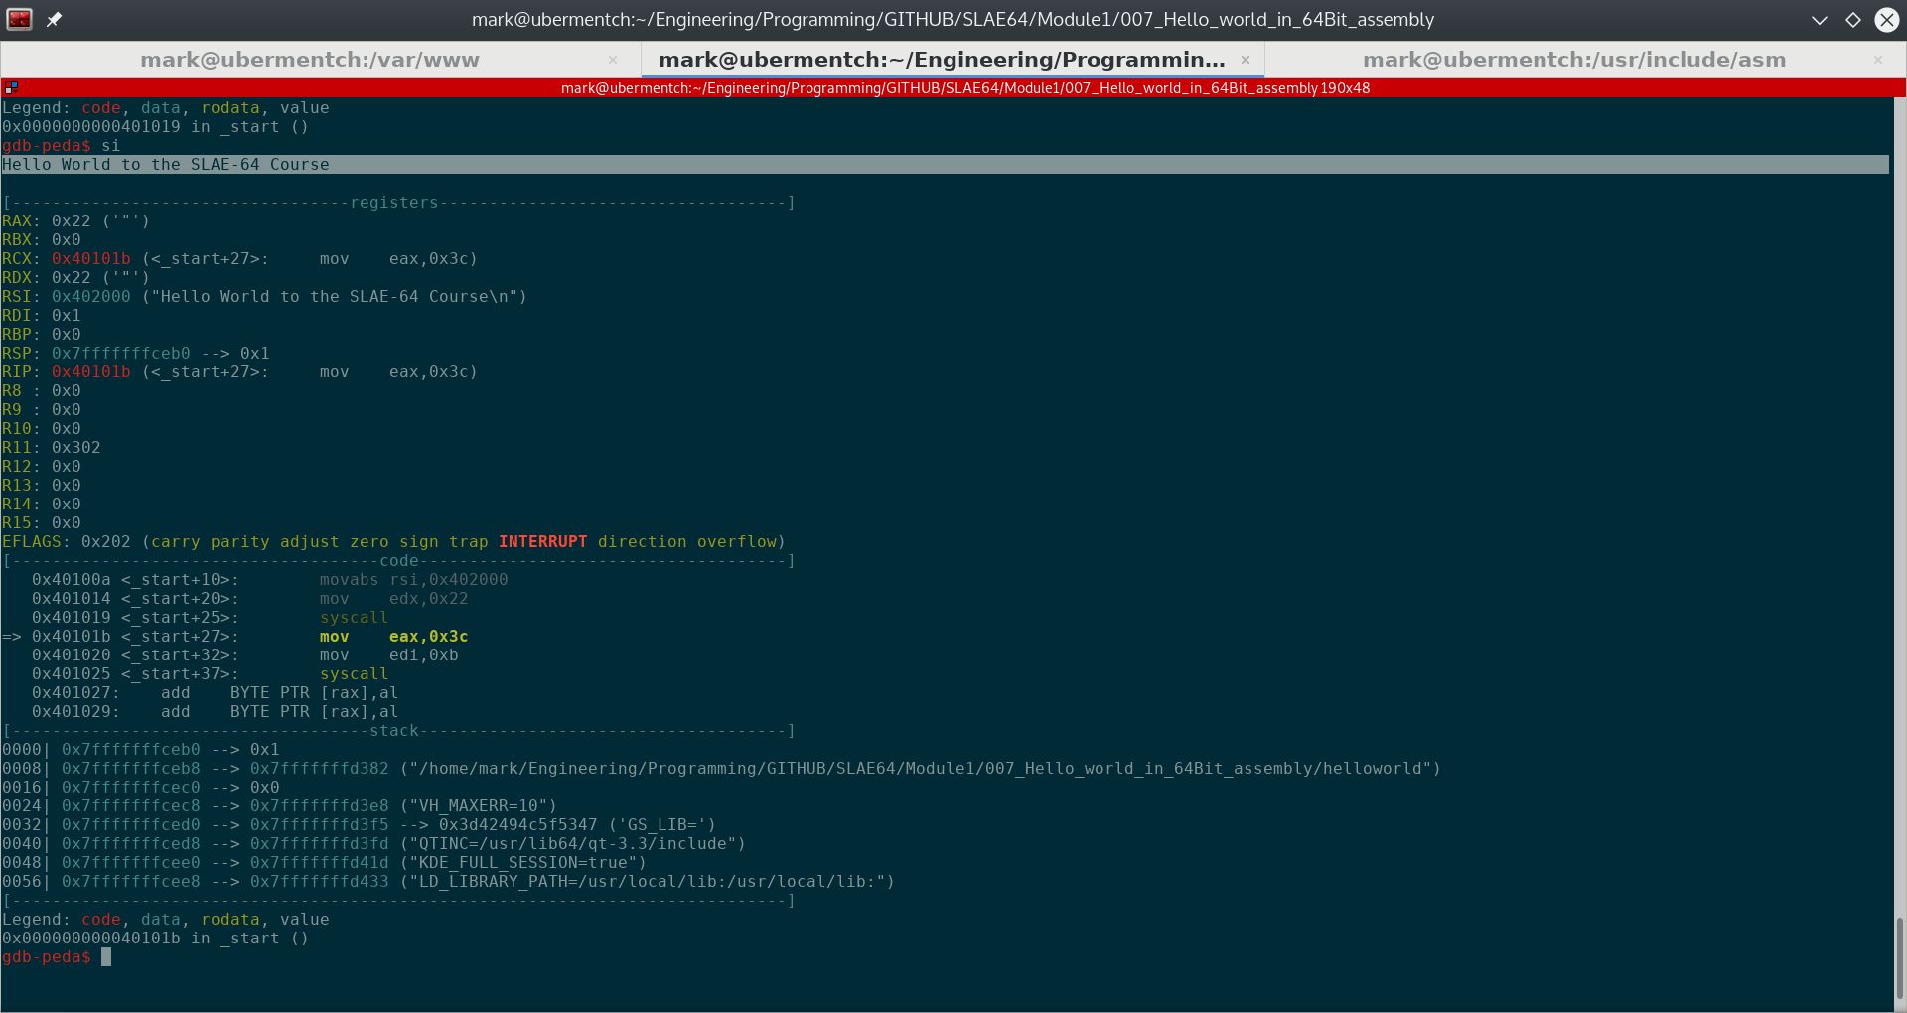Click the R11 value 0x302
1907x1013 pixels.
pos(75,448)
